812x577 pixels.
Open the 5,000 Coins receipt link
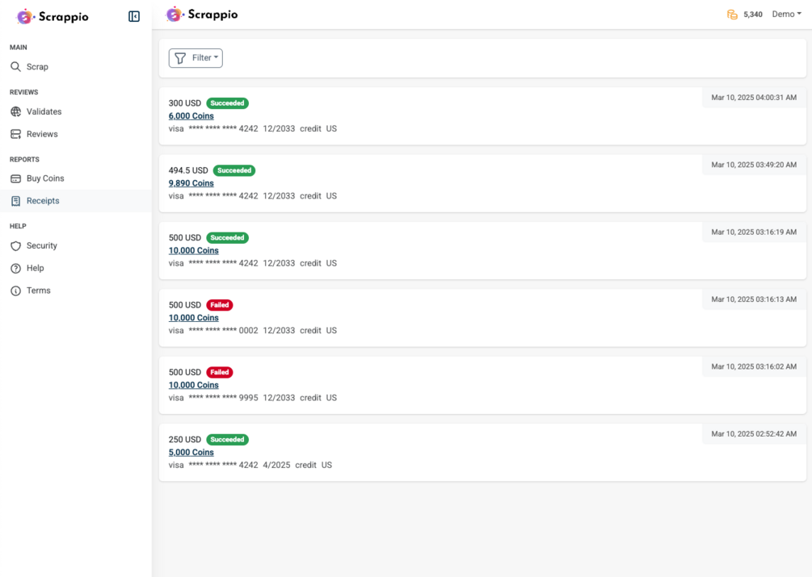click(191, 452)
